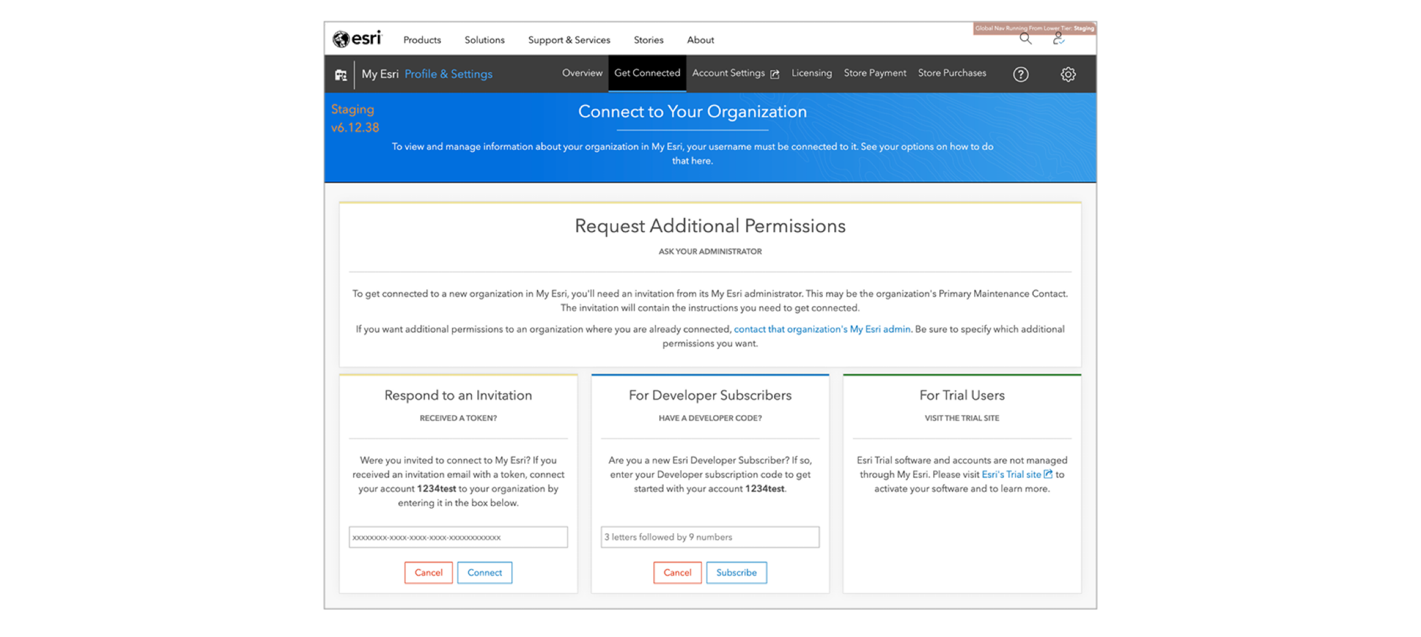The height and width of the screenshot is (637, 1421).
Task: Switch to the Overview tab
Action: pyautogui.click(x=582, y=73)
